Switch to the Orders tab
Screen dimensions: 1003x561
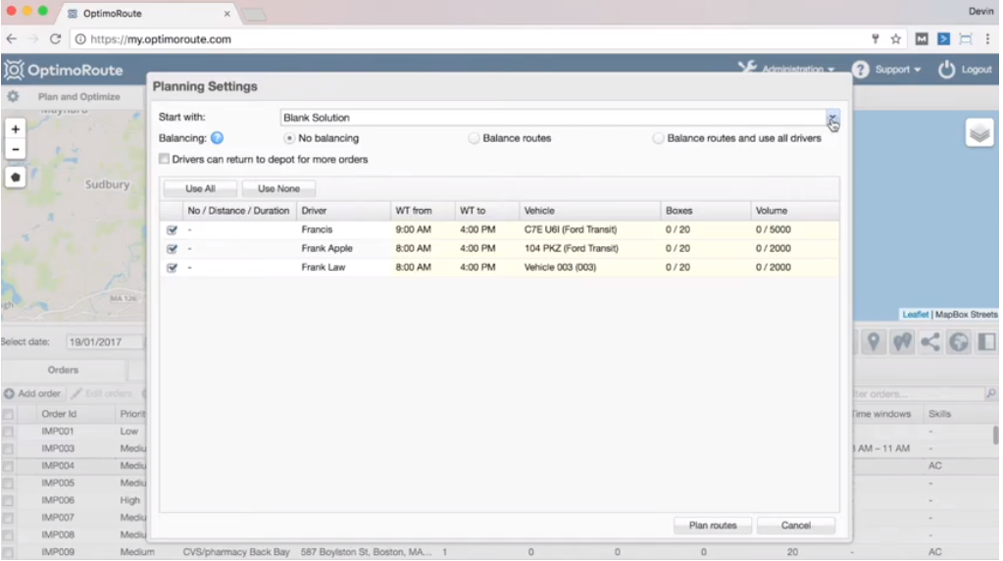(x=64, y=370)
